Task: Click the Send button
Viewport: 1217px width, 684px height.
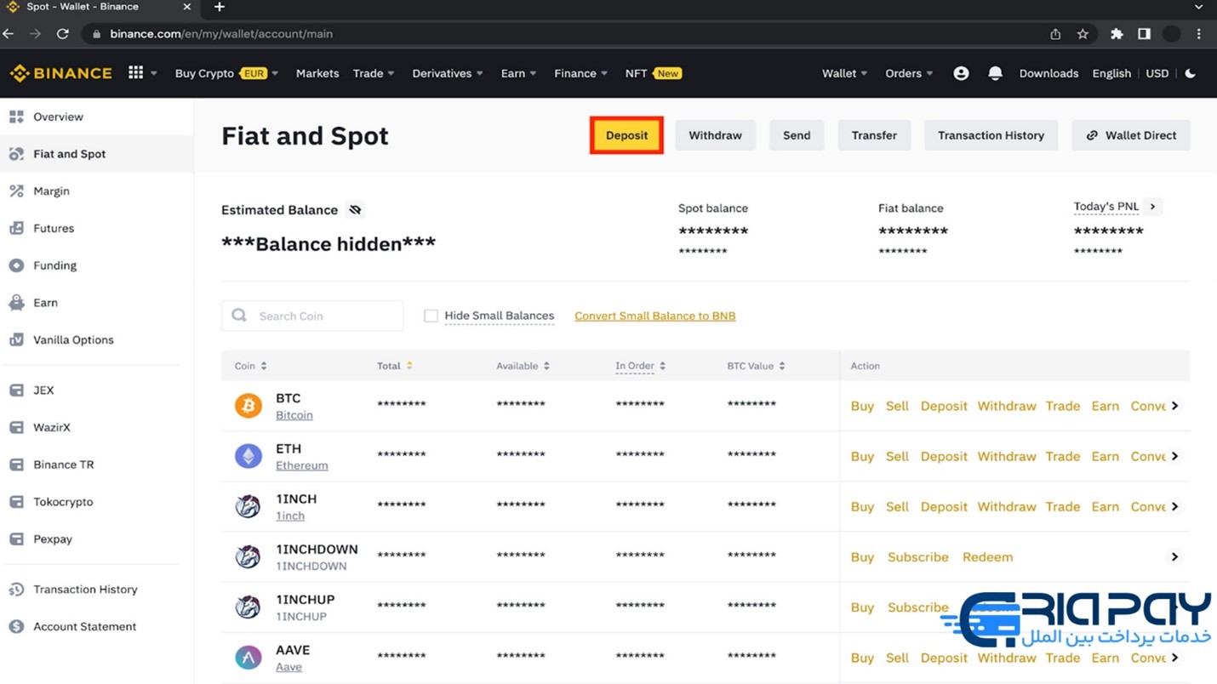Action: [797, 135]
